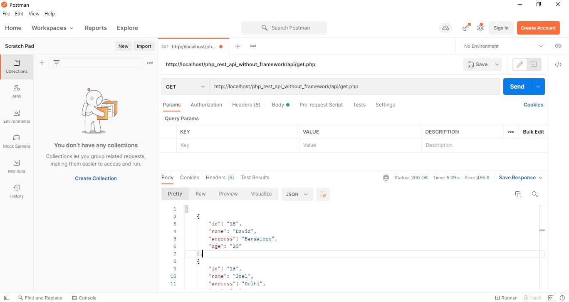Screen dimensions: 569x302
Task: Click the Send button
Action: tap(517, 87)
